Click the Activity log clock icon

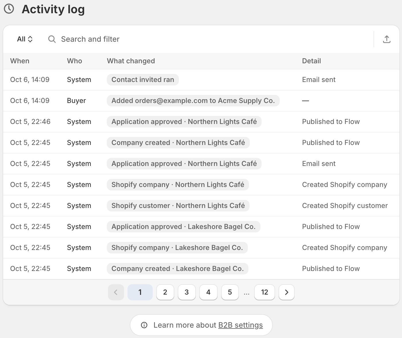click(x=9, y=9)
